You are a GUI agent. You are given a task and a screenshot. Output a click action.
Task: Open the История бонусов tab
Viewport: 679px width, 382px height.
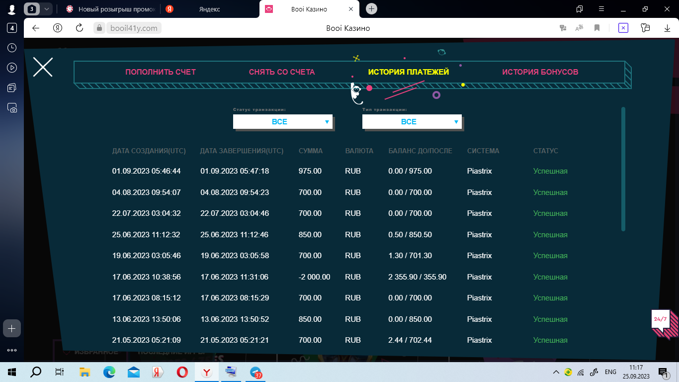(540, 72)
